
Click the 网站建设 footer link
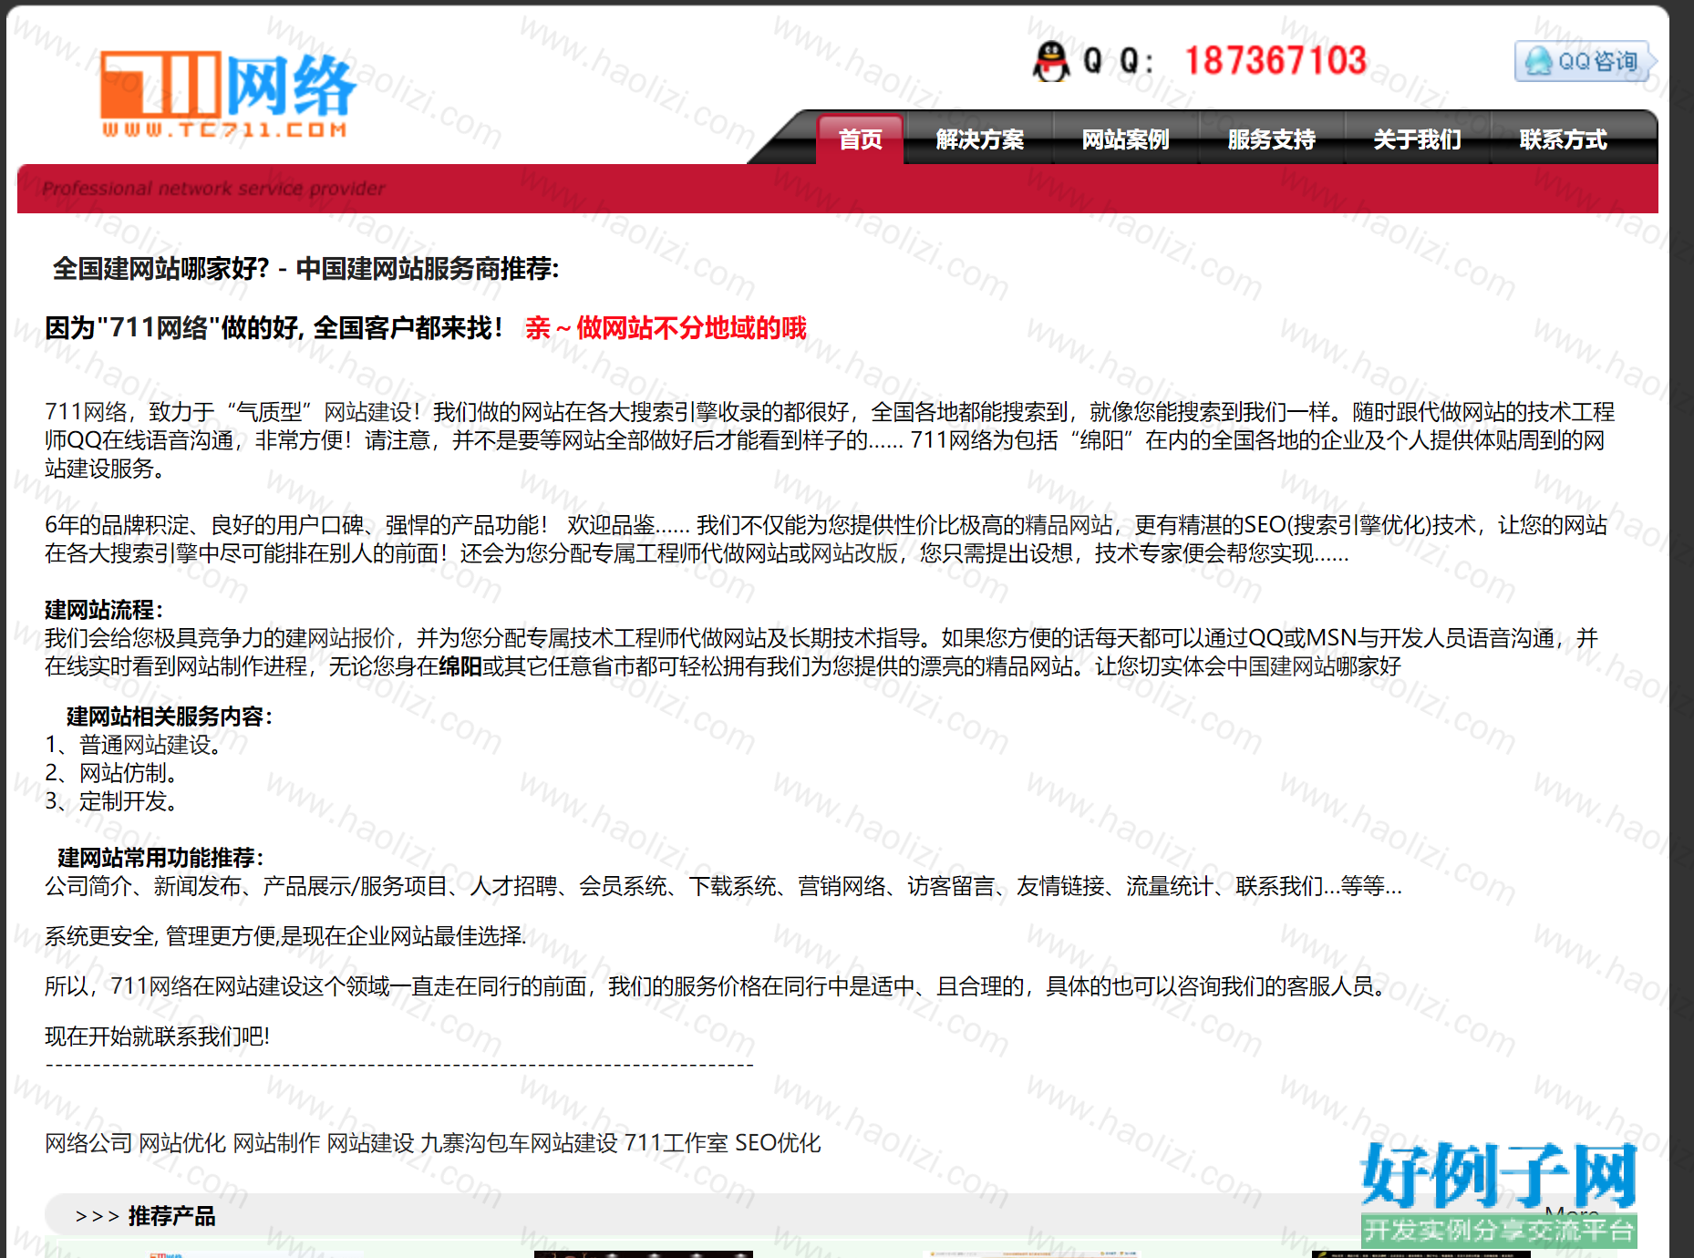[370, 1143]
